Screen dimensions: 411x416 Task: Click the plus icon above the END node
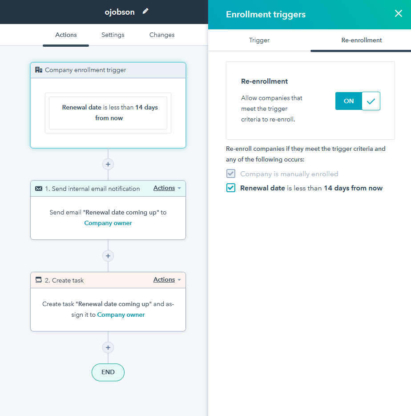tap(108, 347)
